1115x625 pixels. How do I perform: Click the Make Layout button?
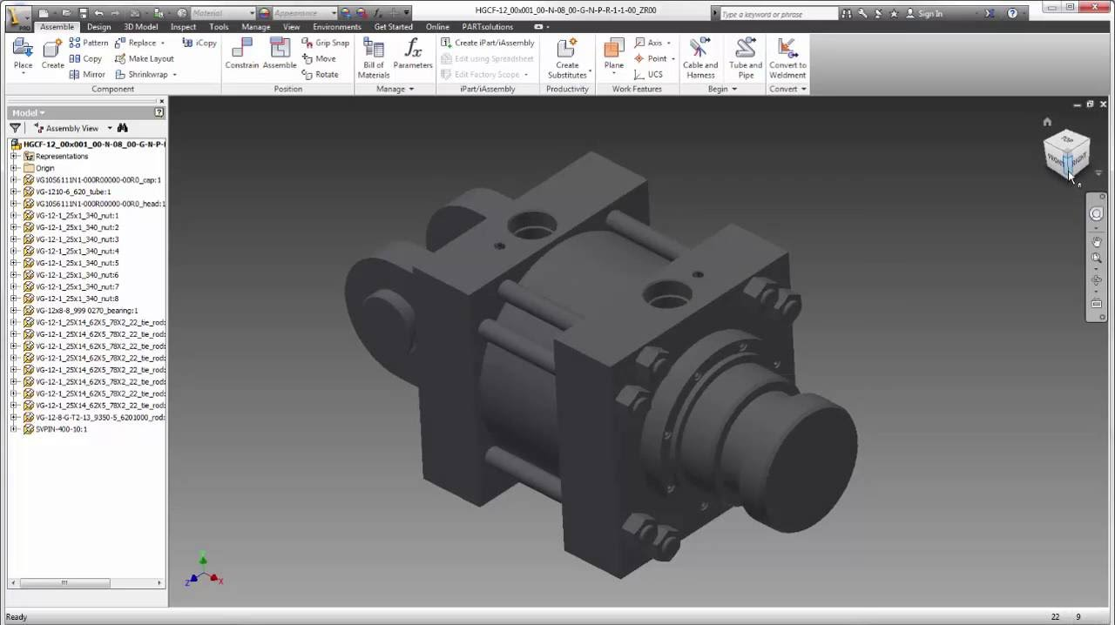point(150,58)
